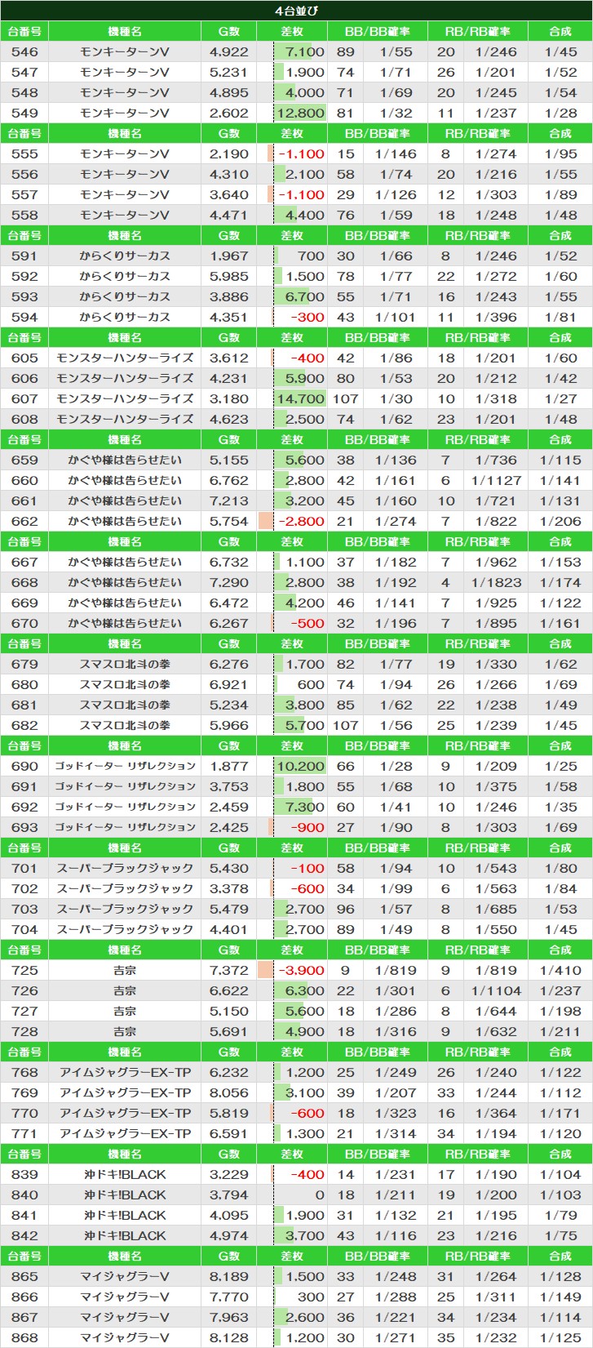Click machine number 667
The height and width of the screenshot is (1348, 593).
coord(24,562)
